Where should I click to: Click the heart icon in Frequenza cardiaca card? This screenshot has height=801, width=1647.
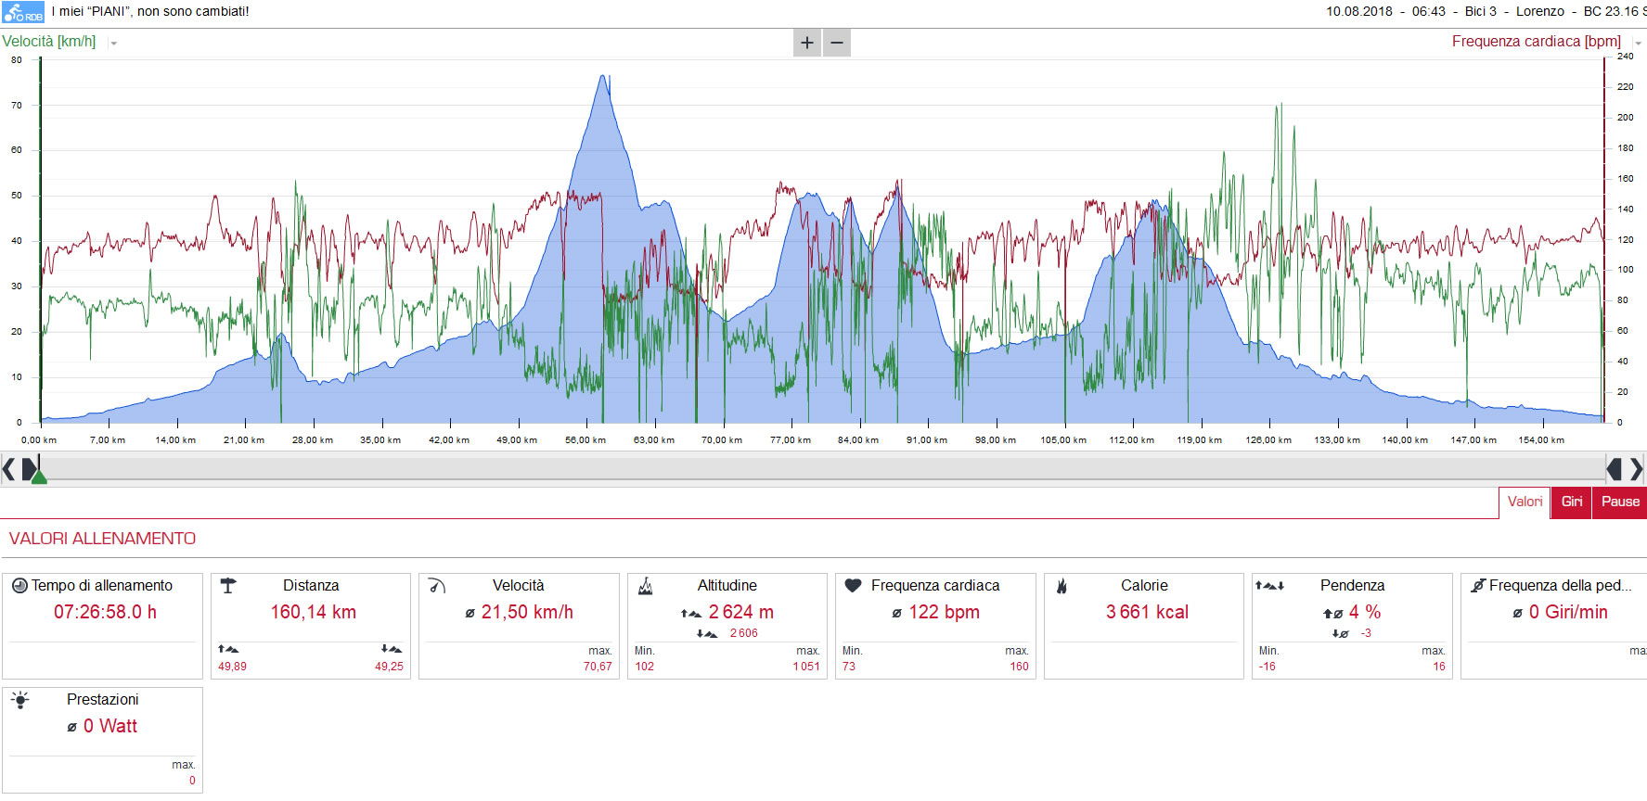[x=854, y=586]
